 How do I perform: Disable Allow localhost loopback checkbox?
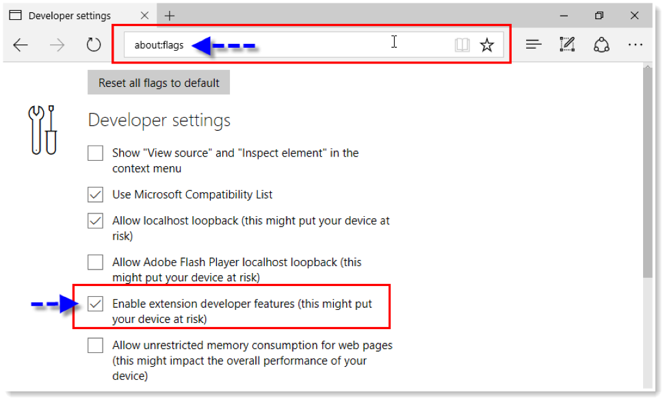pos(96,222)
